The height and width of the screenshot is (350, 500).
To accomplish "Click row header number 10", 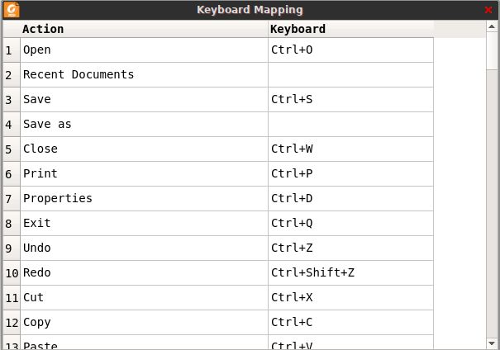I will (x=12, y=273).
